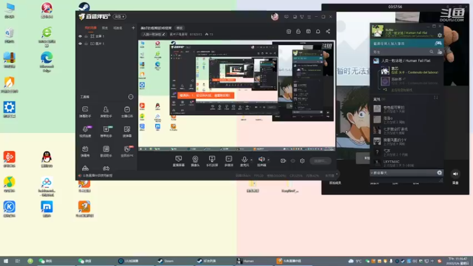Image resolution: width=473 pixels, height=266 pixels.
Task: Click the Steam friends search magnifier
Action: [432, 52]
